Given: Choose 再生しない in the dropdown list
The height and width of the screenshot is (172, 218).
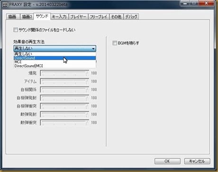Looking at the screenshot, I should (x=55, y=54).
